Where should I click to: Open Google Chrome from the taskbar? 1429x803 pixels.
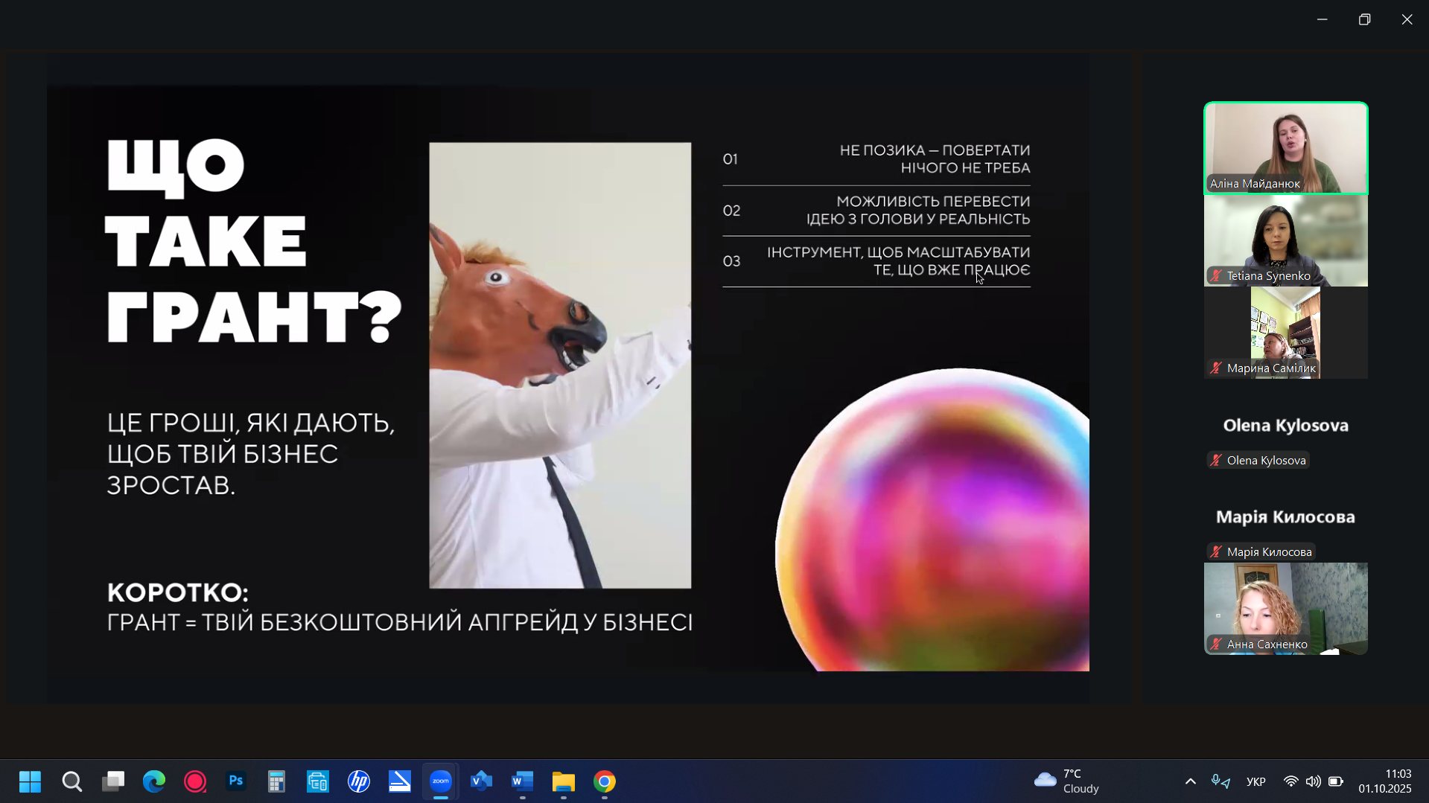tap(605, 781)
